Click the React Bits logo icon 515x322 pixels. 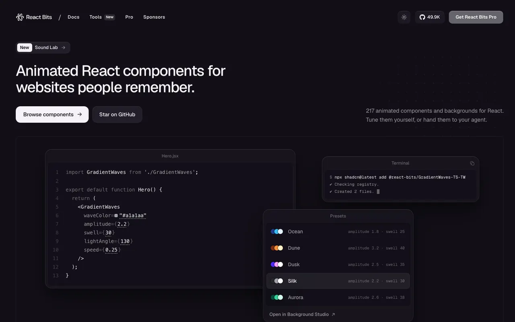tap(20, 17)
